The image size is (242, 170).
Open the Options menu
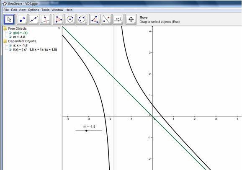33,10
